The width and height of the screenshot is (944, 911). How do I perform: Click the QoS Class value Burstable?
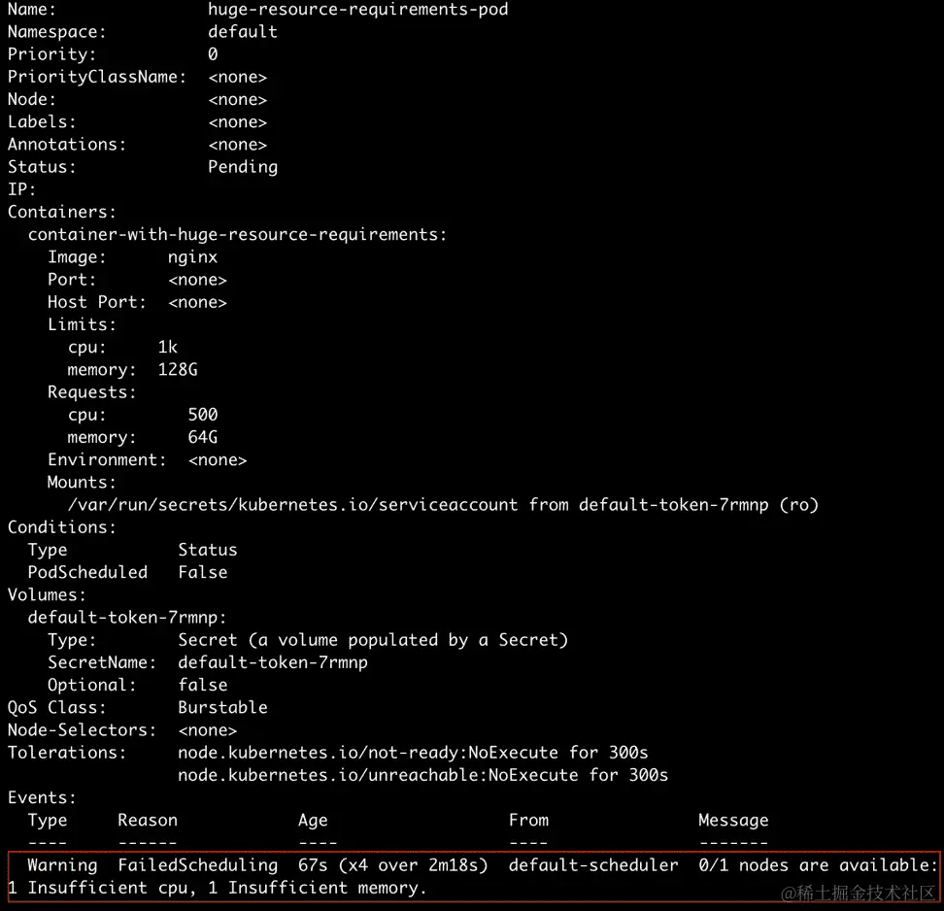(x=222, y=707)
